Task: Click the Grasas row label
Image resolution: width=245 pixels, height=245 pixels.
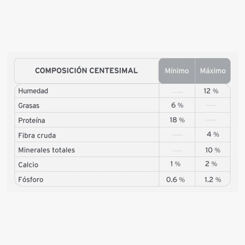Action: 29,106
